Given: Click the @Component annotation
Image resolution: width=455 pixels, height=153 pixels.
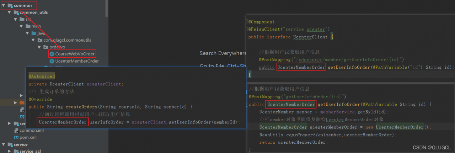Looking at the screenshot, I should [x=261, y=22].
